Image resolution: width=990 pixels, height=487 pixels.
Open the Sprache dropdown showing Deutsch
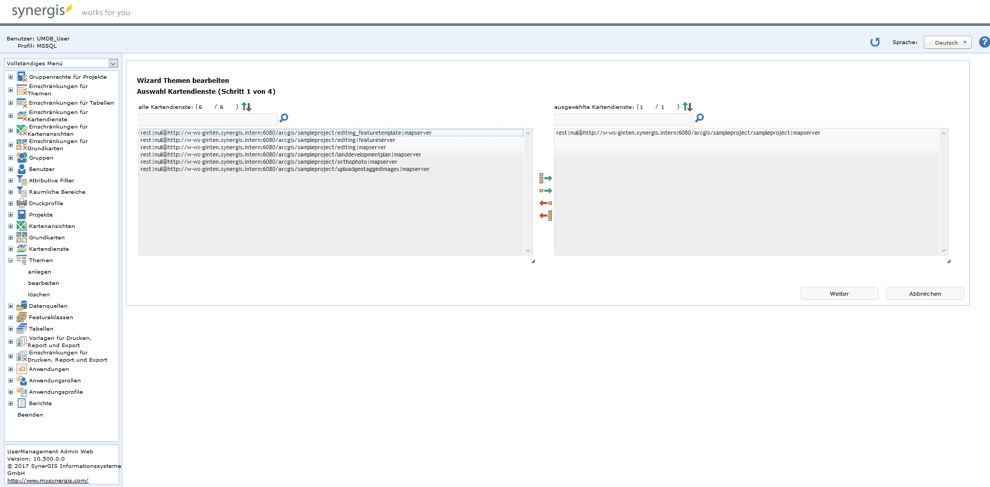[x=947, y=42]
